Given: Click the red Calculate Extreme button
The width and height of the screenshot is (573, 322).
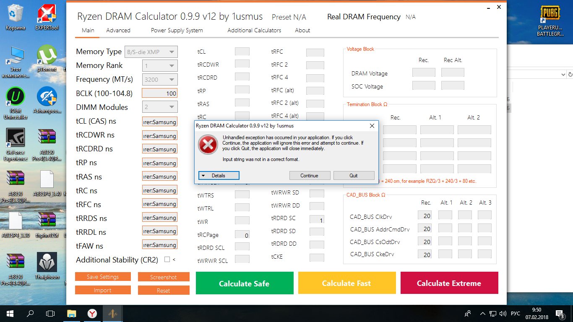Looking at the screenshot, I should coord(449,283).
